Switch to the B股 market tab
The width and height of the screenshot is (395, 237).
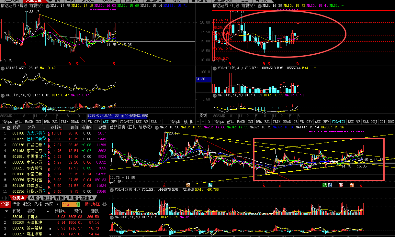72,198
